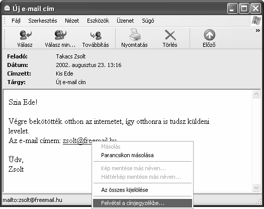Click status bar text mailto:zsolt@freemail.hu
Image resolution: width=264 pixels, height=209 pixels.
tap(33, 200)
